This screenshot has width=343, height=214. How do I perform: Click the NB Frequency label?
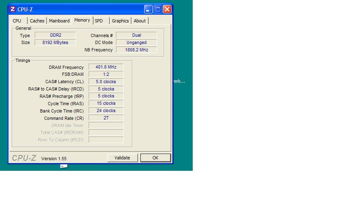(x=98, y=50)
